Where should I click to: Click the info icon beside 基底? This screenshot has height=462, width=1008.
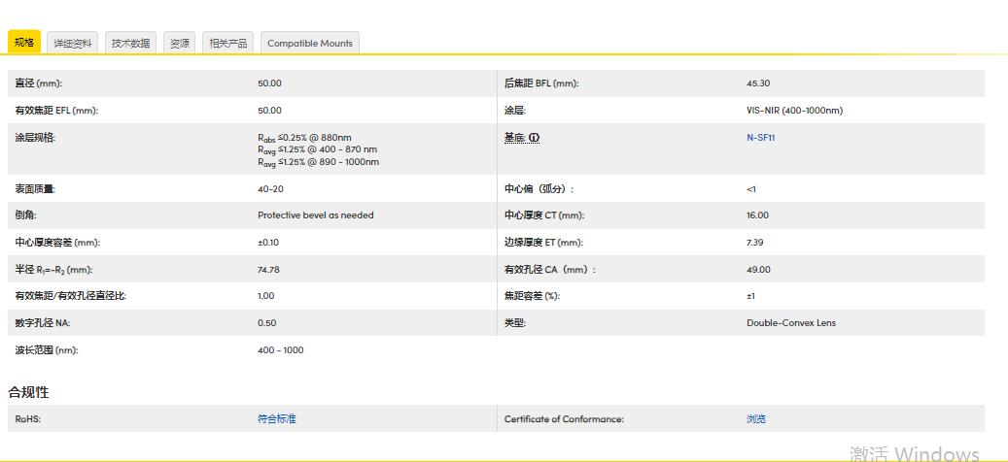[534, 138]
